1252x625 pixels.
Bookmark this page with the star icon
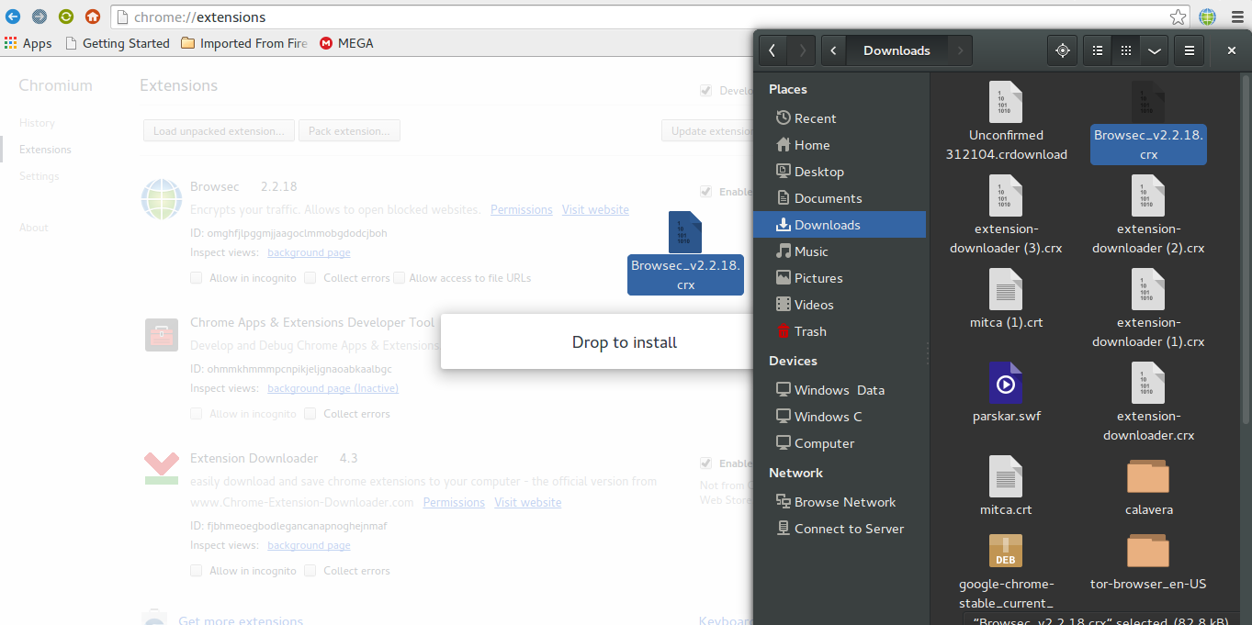(1178, 17)
